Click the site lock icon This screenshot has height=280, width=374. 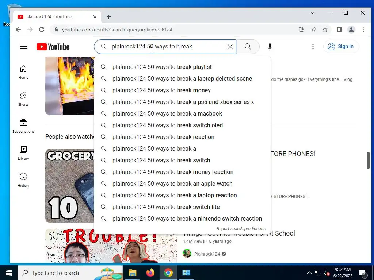[56, 30]
